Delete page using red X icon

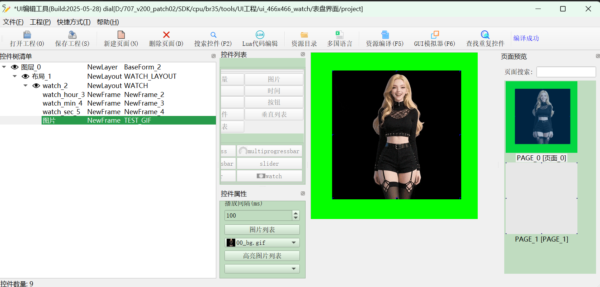pos(166,35)
